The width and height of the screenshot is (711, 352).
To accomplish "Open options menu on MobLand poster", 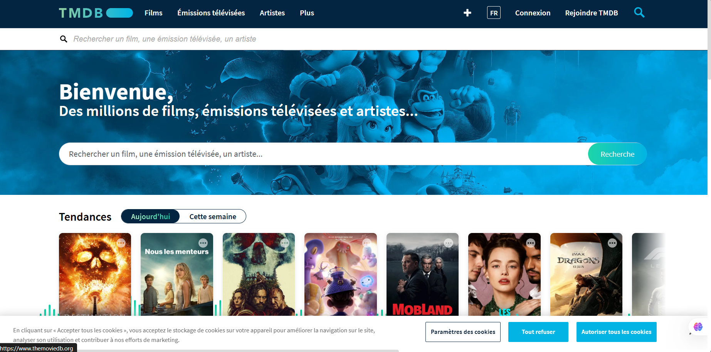I will point(449,243).
